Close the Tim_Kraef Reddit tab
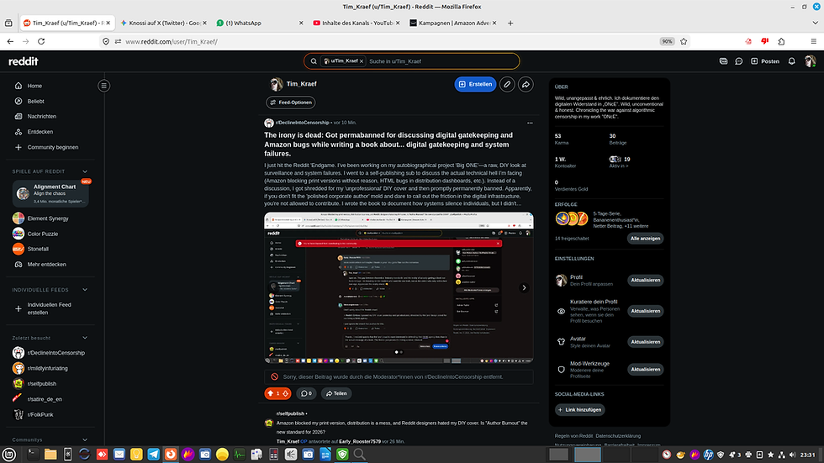This screenshot has width=824, height=463. click(x=108, y=23)
